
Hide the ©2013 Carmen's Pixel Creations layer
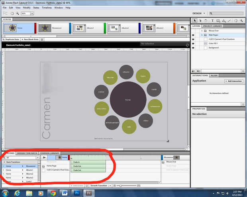193,39
